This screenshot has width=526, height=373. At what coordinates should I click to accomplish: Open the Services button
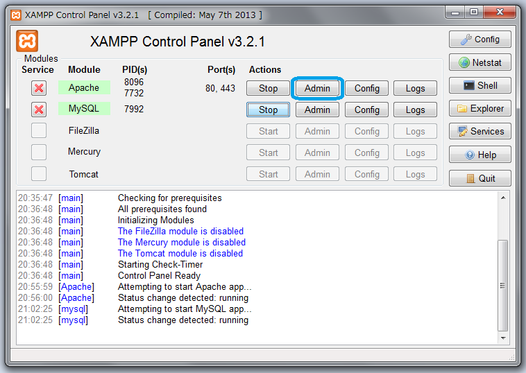480,131
